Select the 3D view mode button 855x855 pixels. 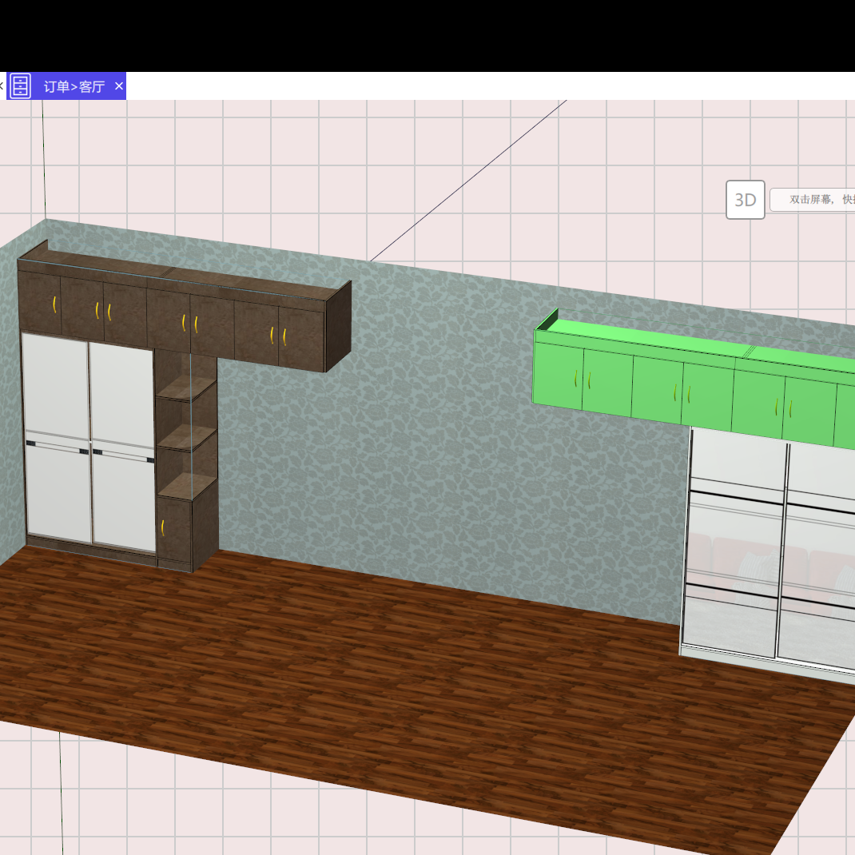745,200
